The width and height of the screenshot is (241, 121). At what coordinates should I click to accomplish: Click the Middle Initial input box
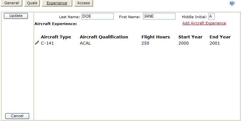tap(211, 16)
